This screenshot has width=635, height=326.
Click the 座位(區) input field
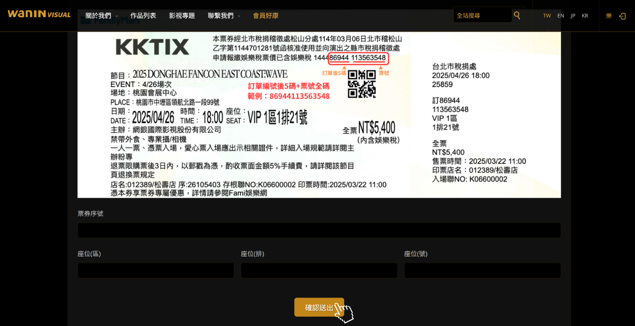156,271
